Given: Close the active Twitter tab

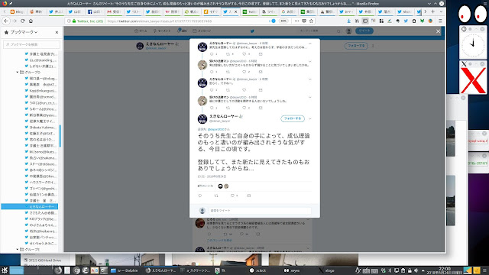Looking at the screenshot, I should 236,11.
